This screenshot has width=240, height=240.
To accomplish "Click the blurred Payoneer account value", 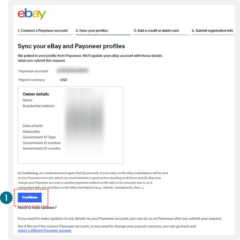I will 72,70.
